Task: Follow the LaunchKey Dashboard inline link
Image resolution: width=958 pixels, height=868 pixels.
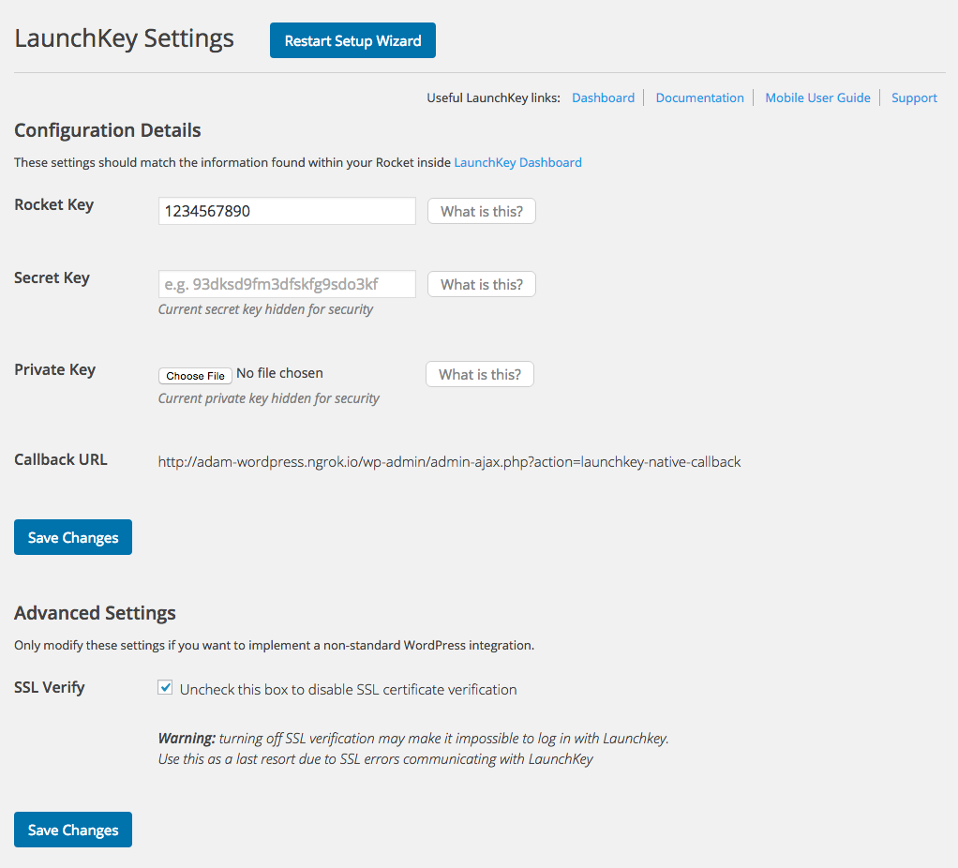Action: pos(517,162)
